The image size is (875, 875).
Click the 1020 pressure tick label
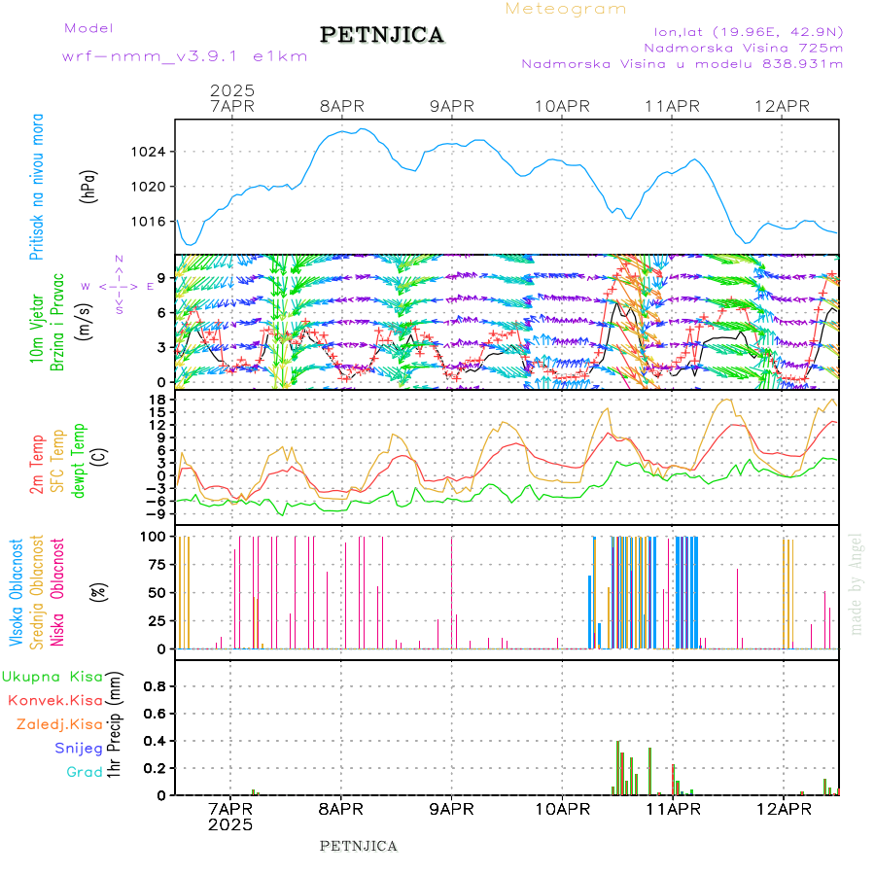[148, 187]
